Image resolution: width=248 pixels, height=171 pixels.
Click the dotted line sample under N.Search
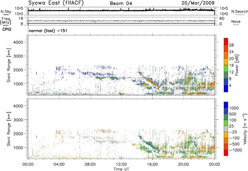click(240, 15)
